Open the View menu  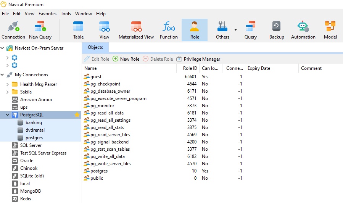[29, 14]
